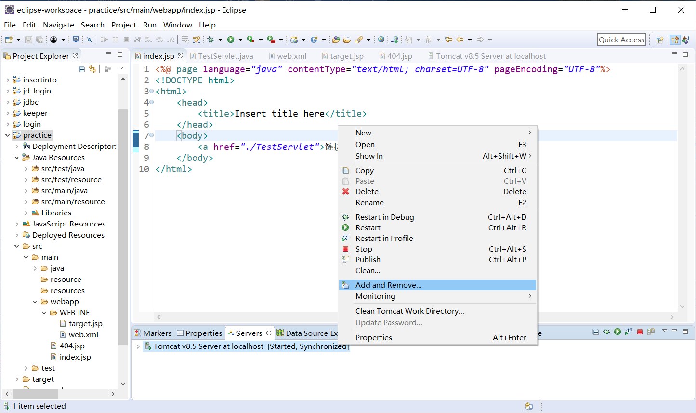
Task: Click the green Debug bug icon
Action: 210,40
